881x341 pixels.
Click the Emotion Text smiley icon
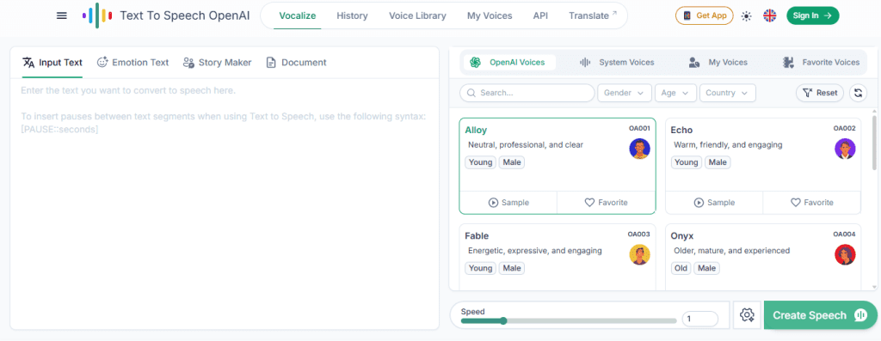[x=102, y=62]
